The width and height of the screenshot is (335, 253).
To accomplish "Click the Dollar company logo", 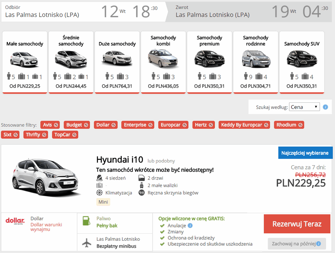I will [x=15, y=221].
